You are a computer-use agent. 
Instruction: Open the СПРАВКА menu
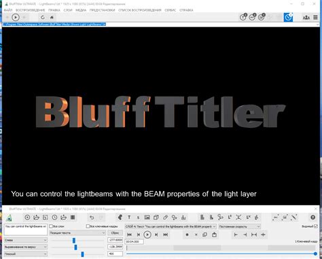(186, 10)
